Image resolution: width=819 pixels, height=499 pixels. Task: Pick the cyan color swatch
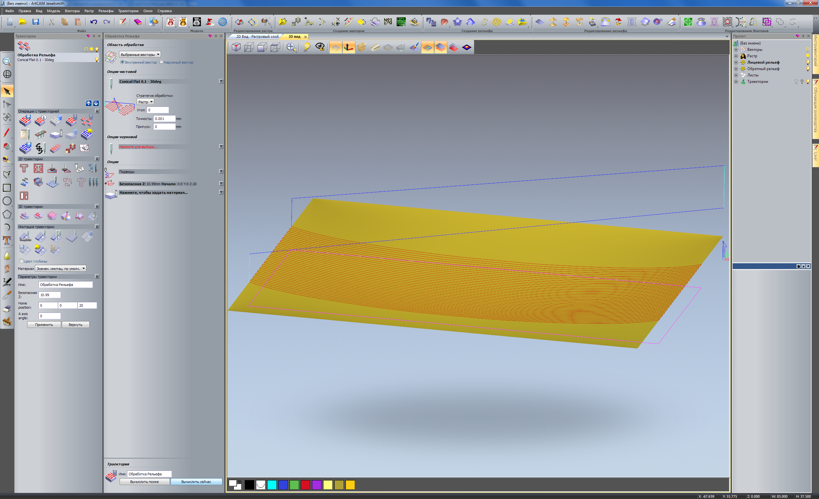click(272, 485)
